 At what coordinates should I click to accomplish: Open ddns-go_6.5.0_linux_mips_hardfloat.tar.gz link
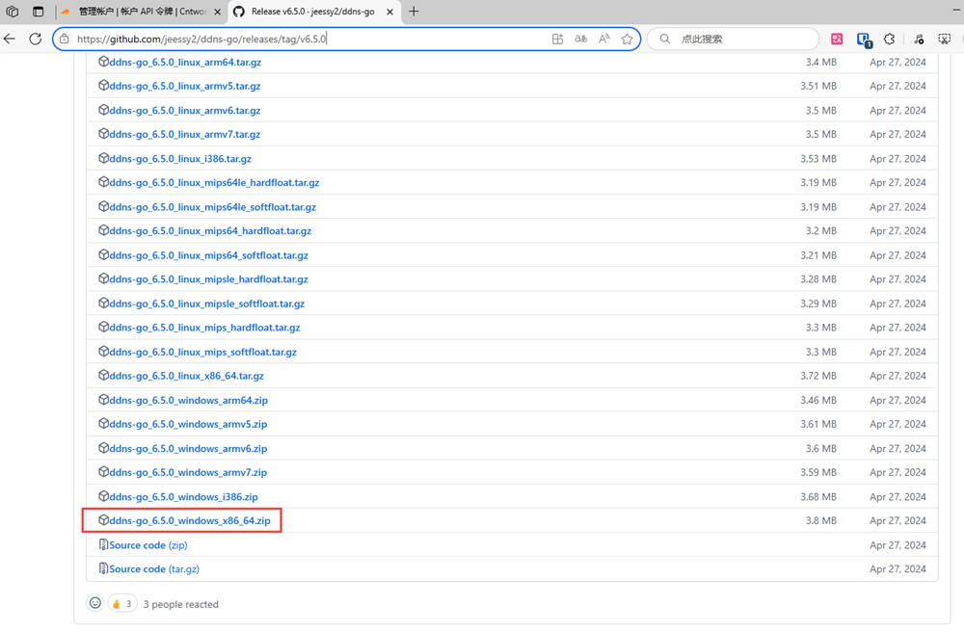204,328
